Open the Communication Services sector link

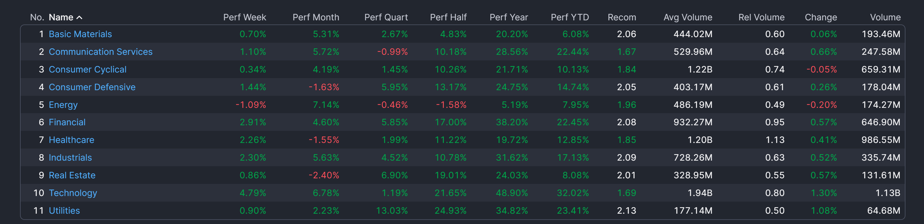101,52
